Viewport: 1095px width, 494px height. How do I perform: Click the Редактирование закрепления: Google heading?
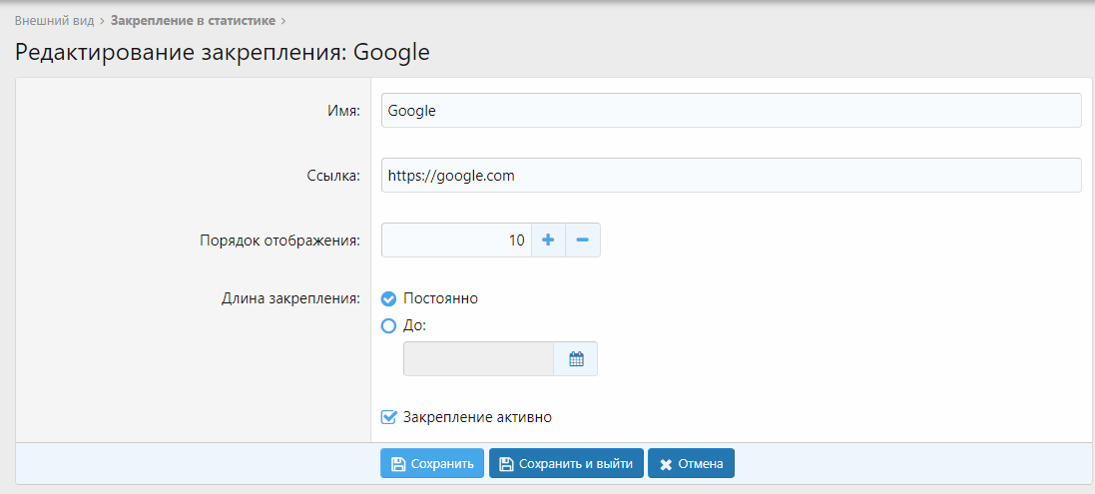click(222, 52)
